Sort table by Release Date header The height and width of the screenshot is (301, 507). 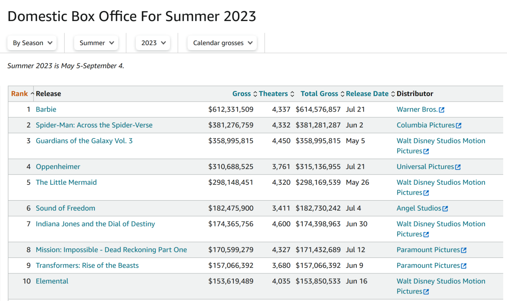(367, 94)
